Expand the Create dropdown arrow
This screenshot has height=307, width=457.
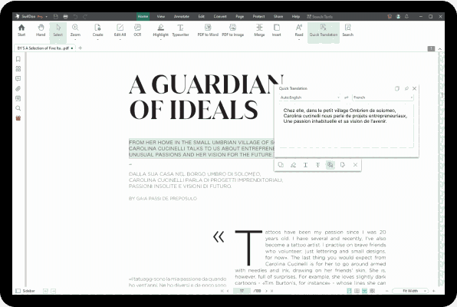pyautogui.click(x=97, y=39)
